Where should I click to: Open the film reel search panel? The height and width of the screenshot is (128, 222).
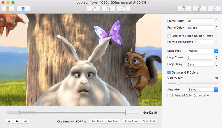pyautogui.click(x=184, y=9)
